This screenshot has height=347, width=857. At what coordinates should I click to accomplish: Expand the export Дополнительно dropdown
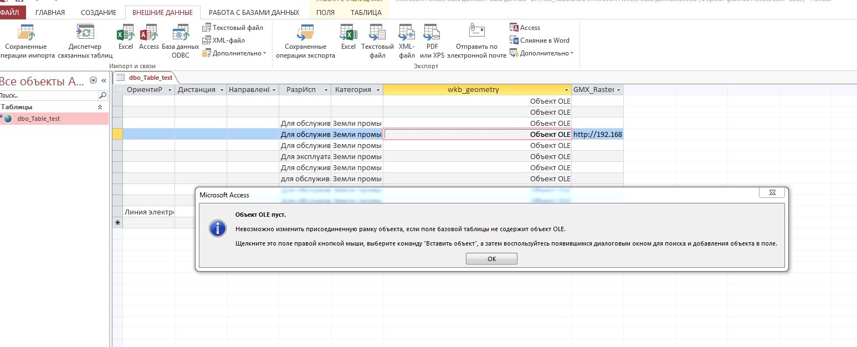click(x=542, y=53)
